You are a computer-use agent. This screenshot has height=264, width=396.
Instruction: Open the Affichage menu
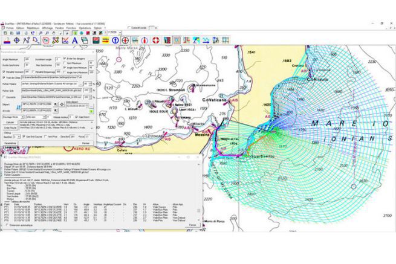pyautogui.click(x=48, y=28)
